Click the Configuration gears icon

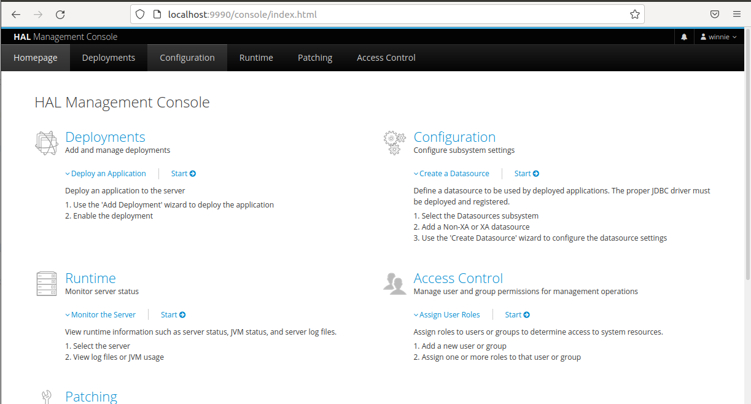click(394, 142)
